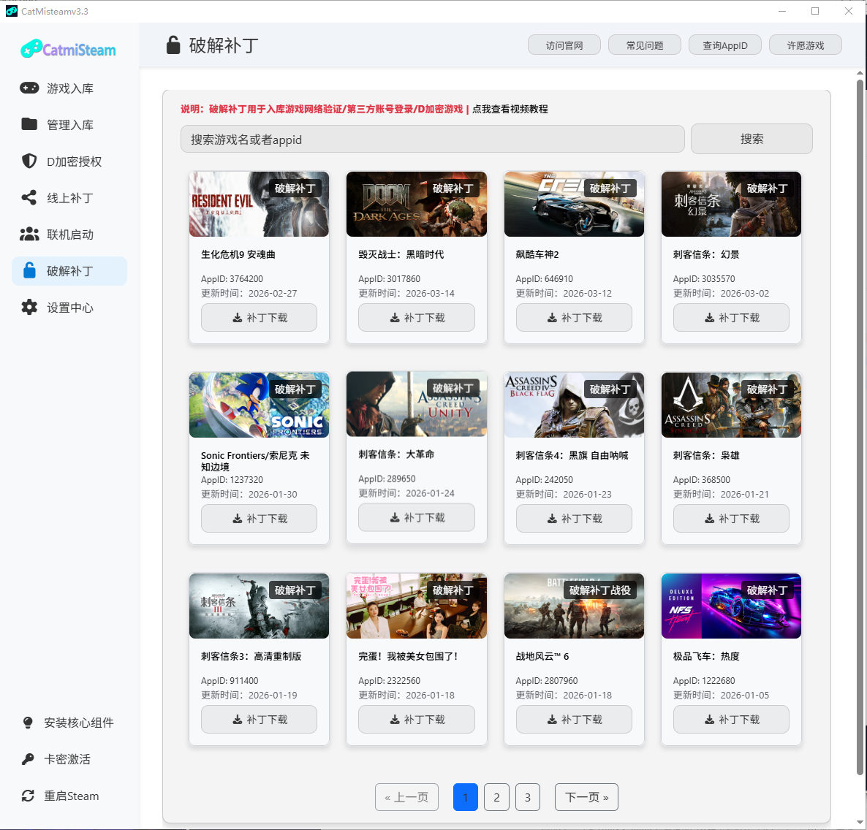Open 访问官网
The image size is (867, 830).
point(564,45)
